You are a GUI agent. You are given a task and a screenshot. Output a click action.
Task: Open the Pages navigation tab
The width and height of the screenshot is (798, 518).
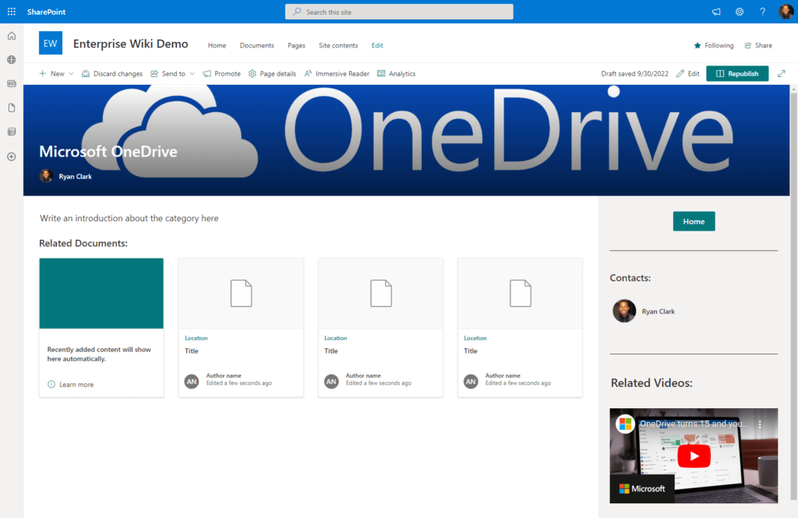coord(296,45)
